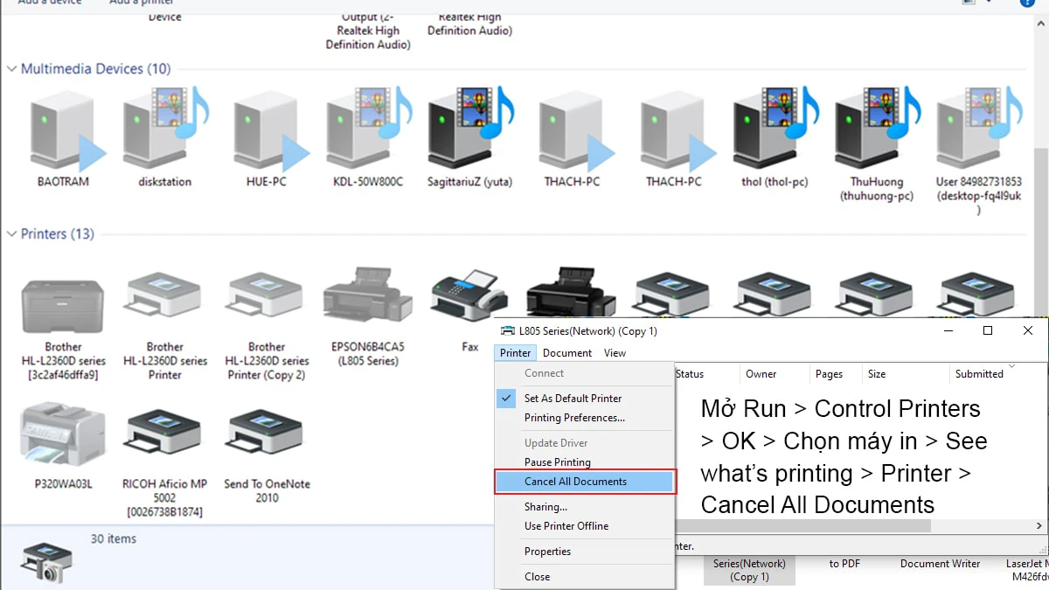Open Printing Preferences...
Screen dimensions: 1049x590
click(574, 417)
